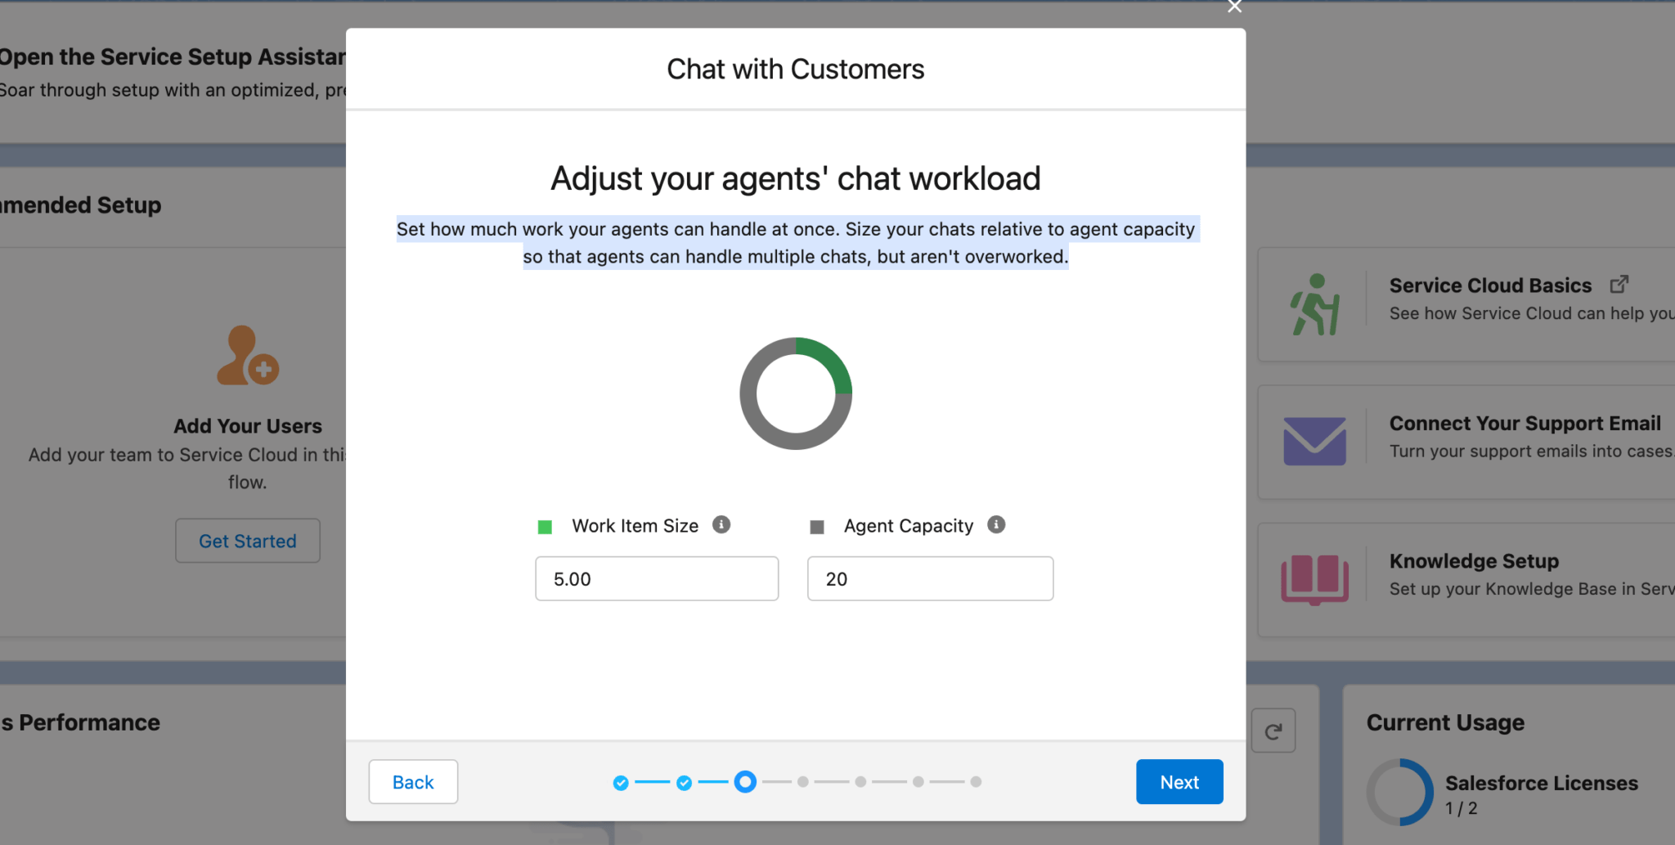The height and width of the screenshot is (845, 1675).
Task: Click the green Work Item Size legend square
Action: 545,526
